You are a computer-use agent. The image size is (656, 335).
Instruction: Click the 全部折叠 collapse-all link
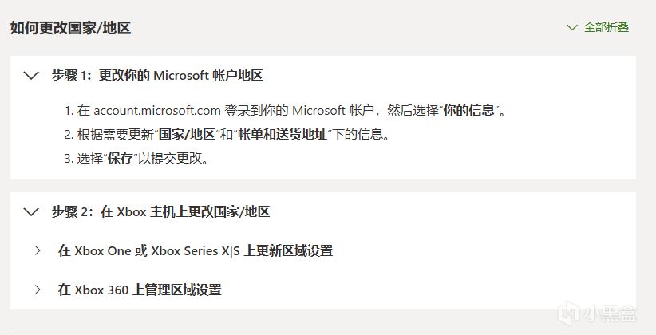coord(606,27)
